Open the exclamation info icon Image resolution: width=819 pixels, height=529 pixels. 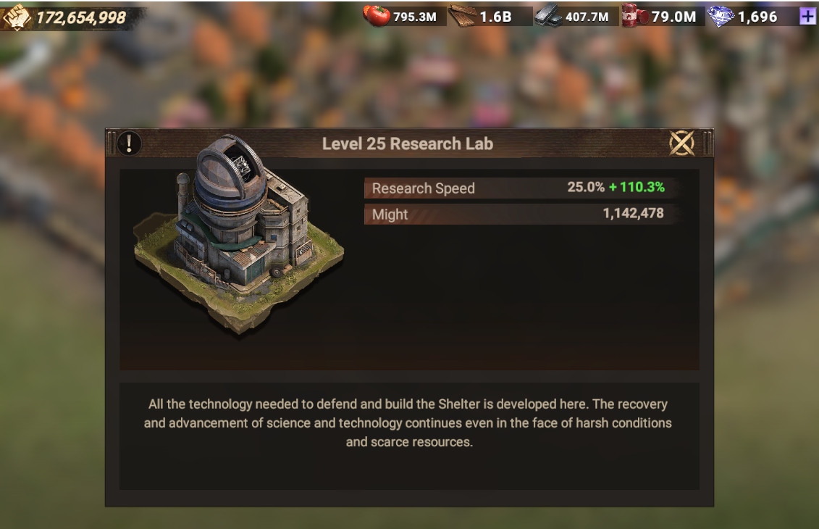(x=129, y=143)
